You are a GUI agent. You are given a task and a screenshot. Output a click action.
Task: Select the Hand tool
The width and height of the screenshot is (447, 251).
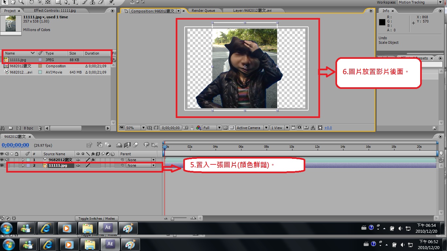point(13,2)
